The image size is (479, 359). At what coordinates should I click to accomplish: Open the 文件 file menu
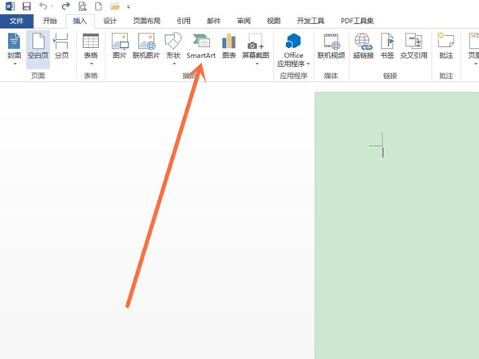tap(17, 22)
